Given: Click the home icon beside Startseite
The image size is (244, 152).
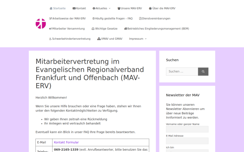Looking at the screenshot, I should 51,9.
